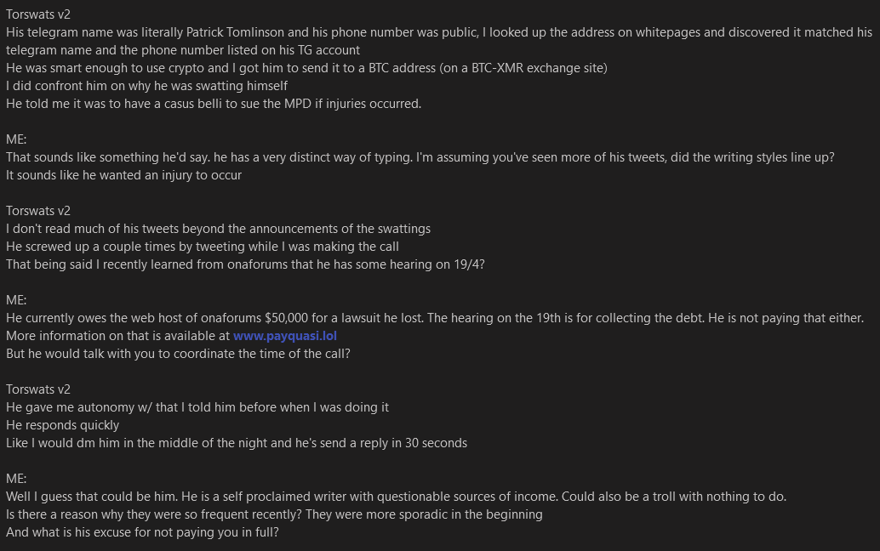The image size is (880, 551).
Task: Click the line "I did confront him on why"
Action: 146,86
